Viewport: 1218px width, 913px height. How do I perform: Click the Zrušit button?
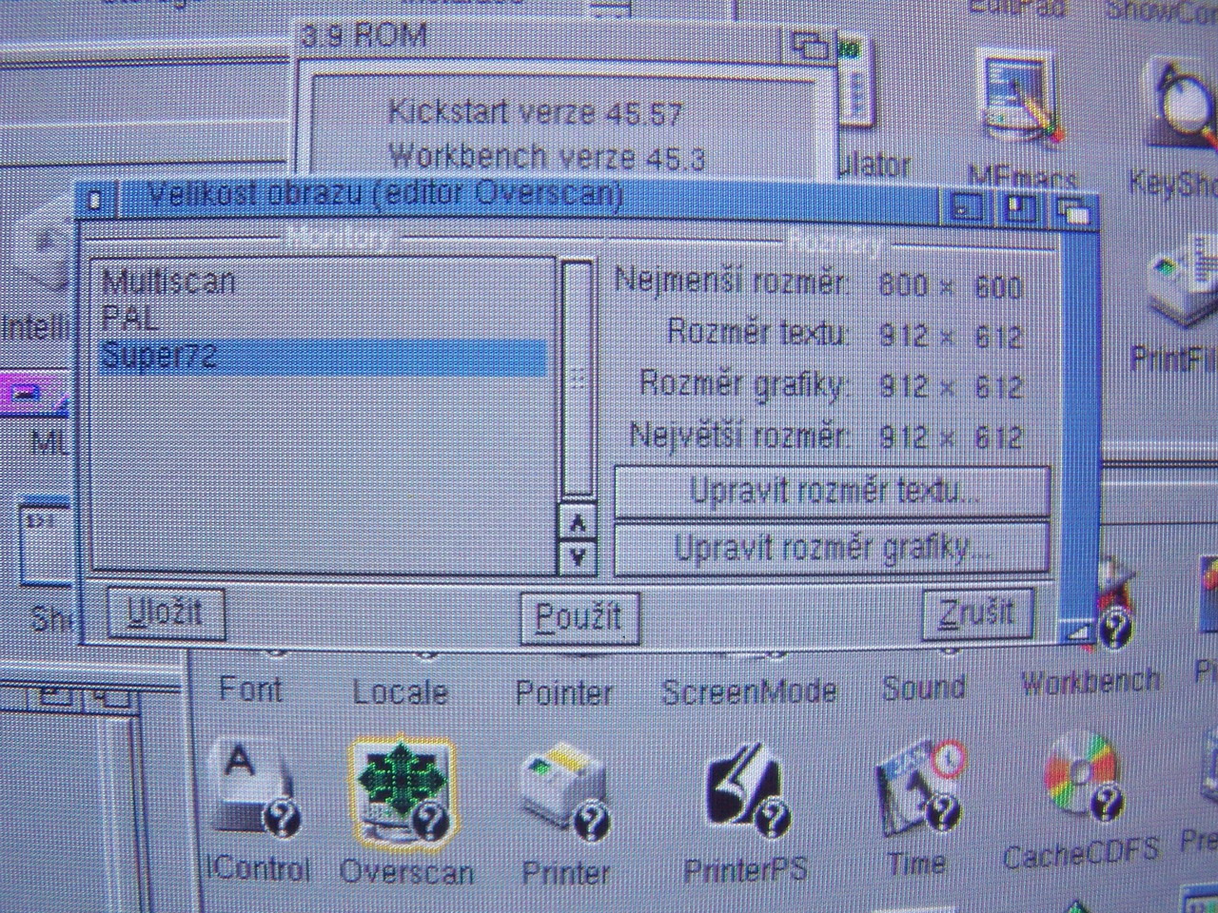(977, 613)
